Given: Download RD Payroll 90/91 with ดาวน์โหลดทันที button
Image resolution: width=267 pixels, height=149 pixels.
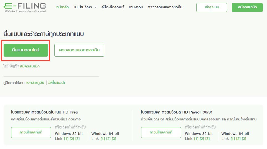Looking at the screenshot, I should coord(161,132).
